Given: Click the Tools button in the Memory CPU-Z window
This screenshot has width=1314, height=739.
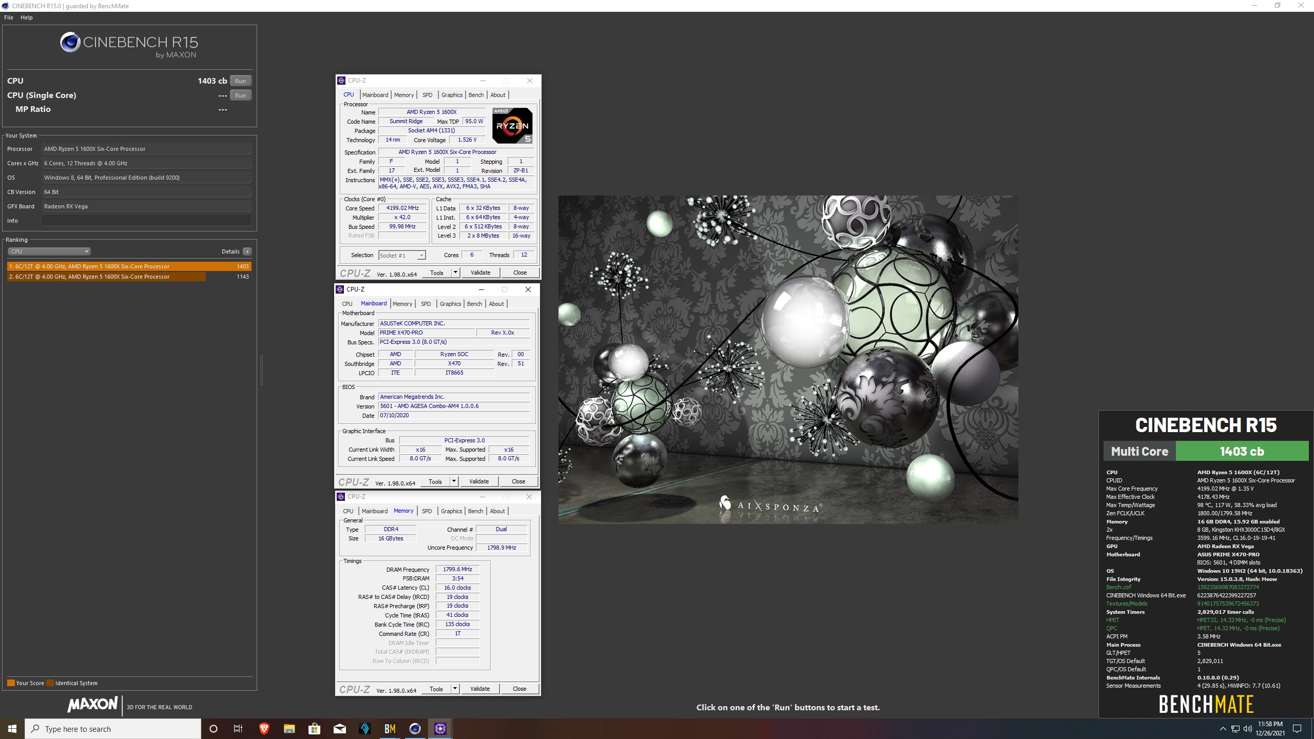Looking at the screenshot, I should pos(436,689).
